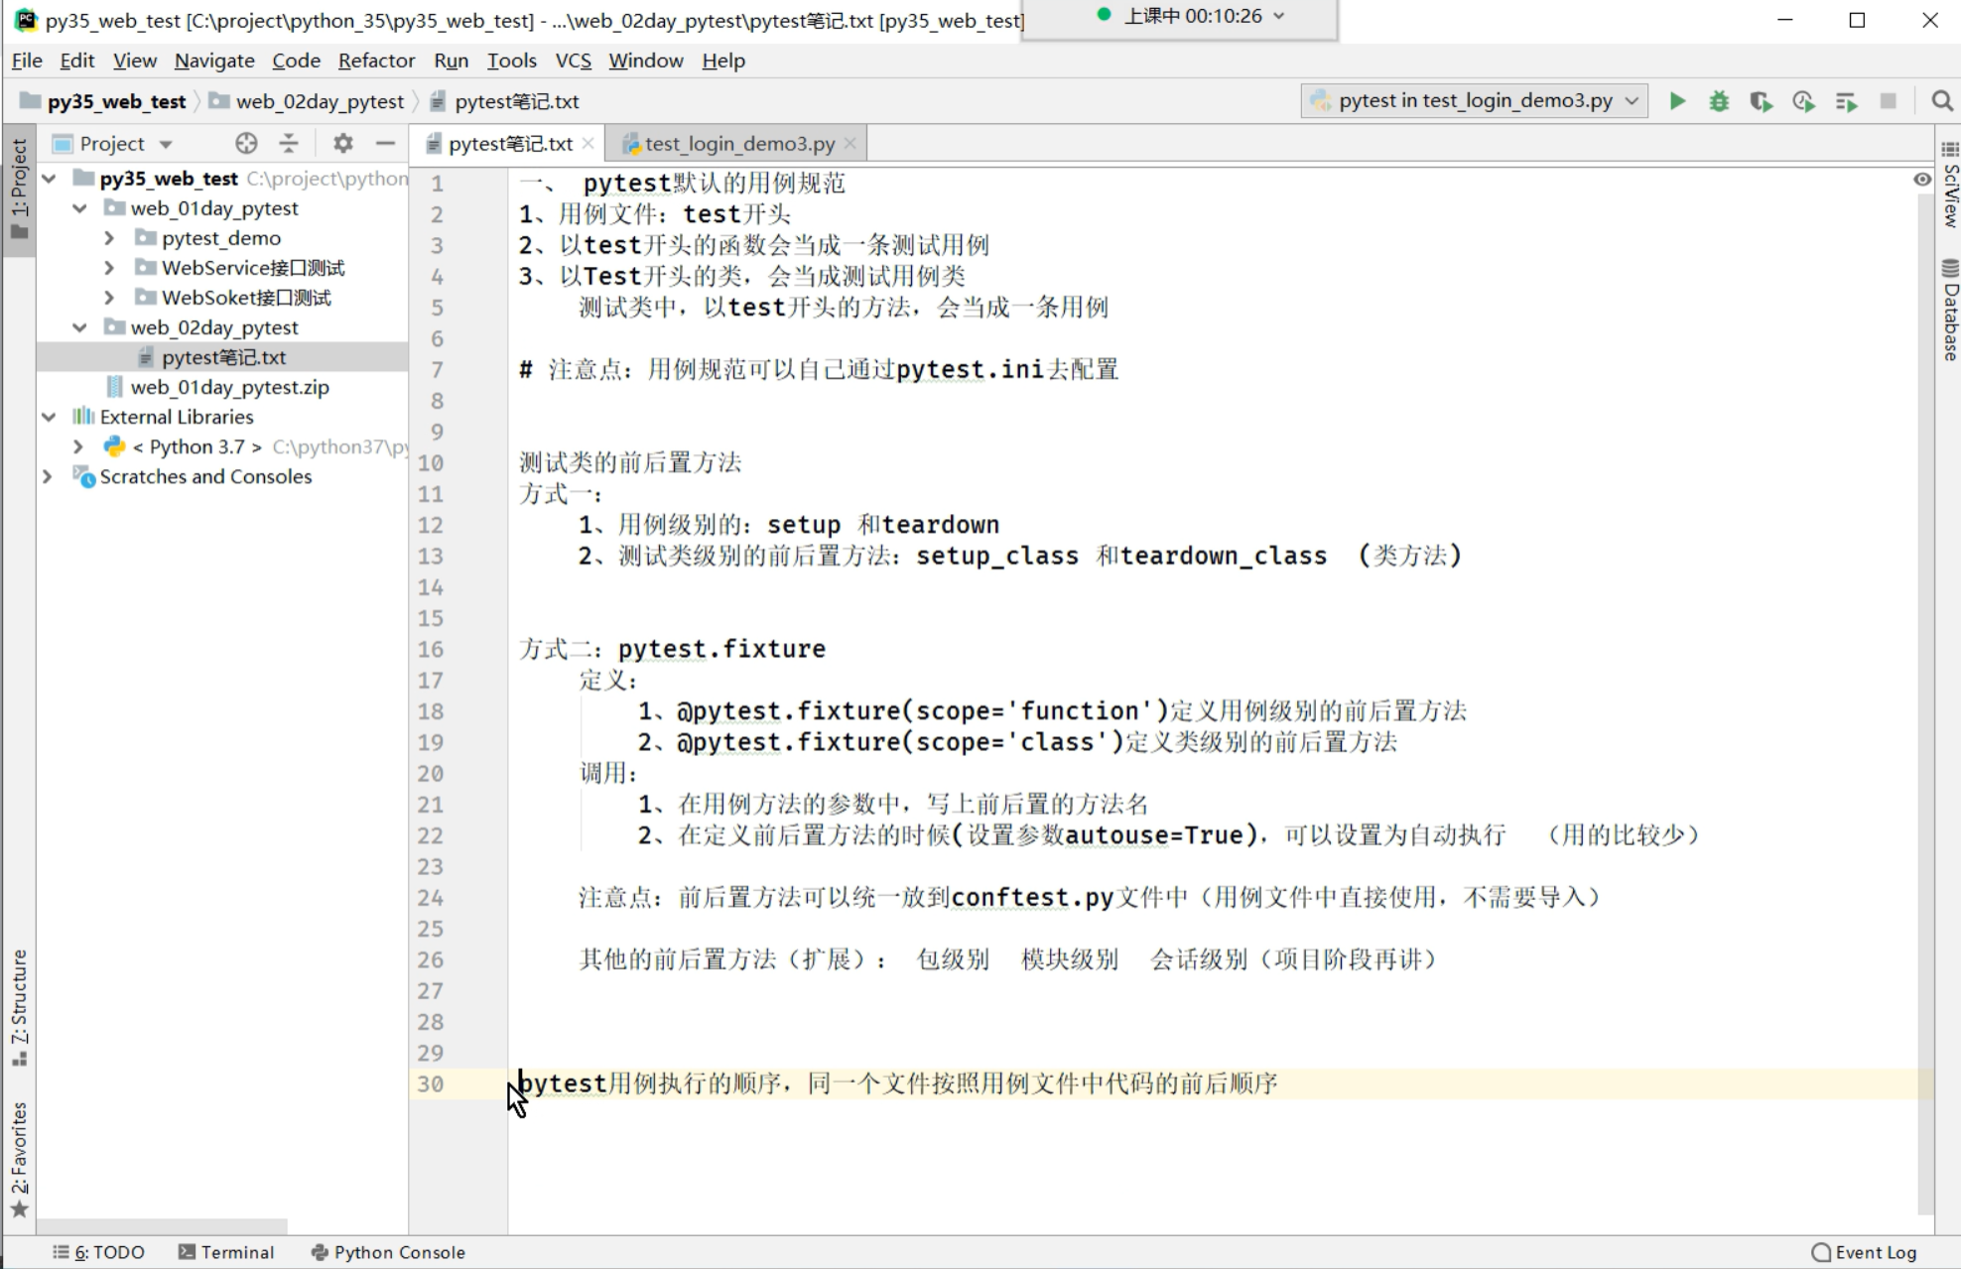Click Run with Coverage icon
Screen dimensions: 1961x1269
pyautogui.click(x=1762, y=101)
